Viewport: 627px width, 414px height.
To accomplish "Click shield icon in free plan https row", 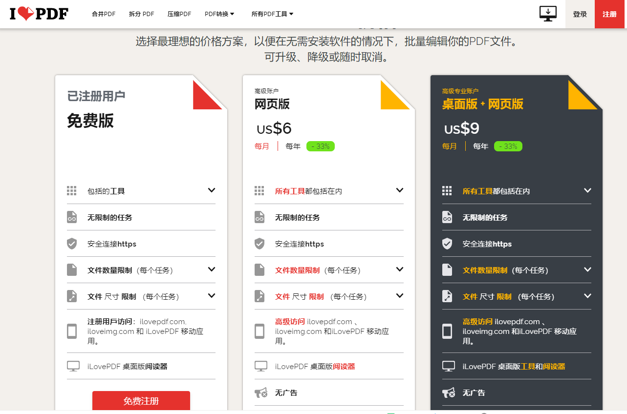I will pos(72,244).
